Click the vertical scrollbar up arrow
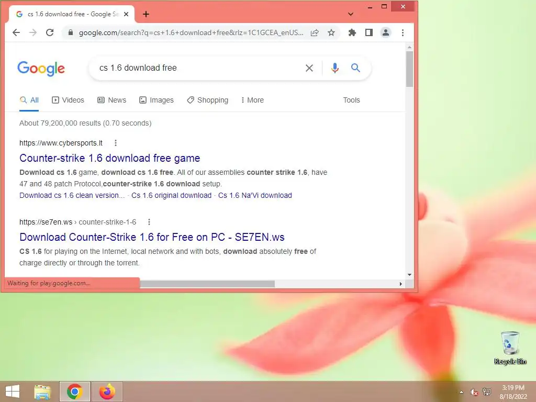536x402 pixels. point(409,47)
